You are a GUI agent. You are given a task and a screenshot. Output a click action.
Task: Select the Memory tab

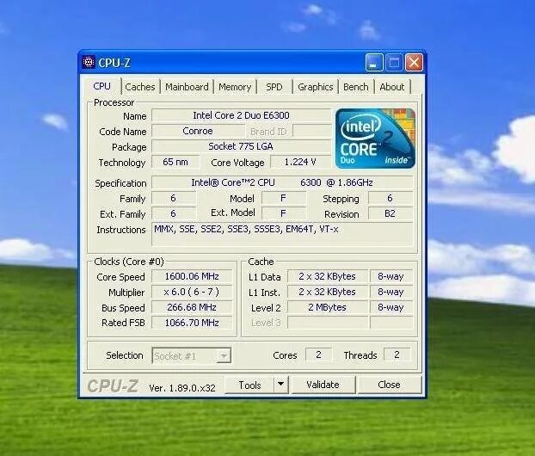[235, 87]
